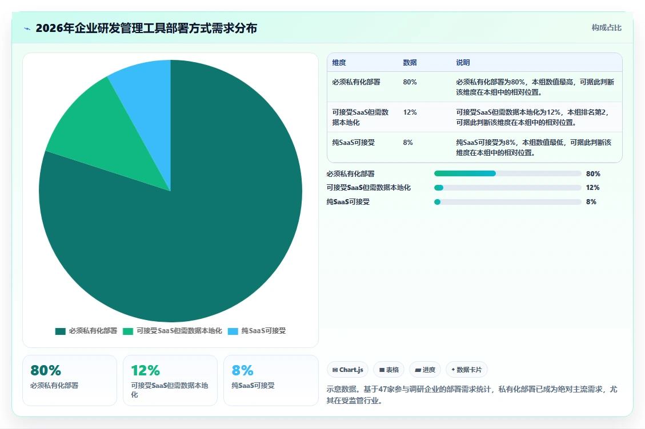645x429 pixels.
Task: Click the 8% value beside progress bar
Action: pos(591,202)
